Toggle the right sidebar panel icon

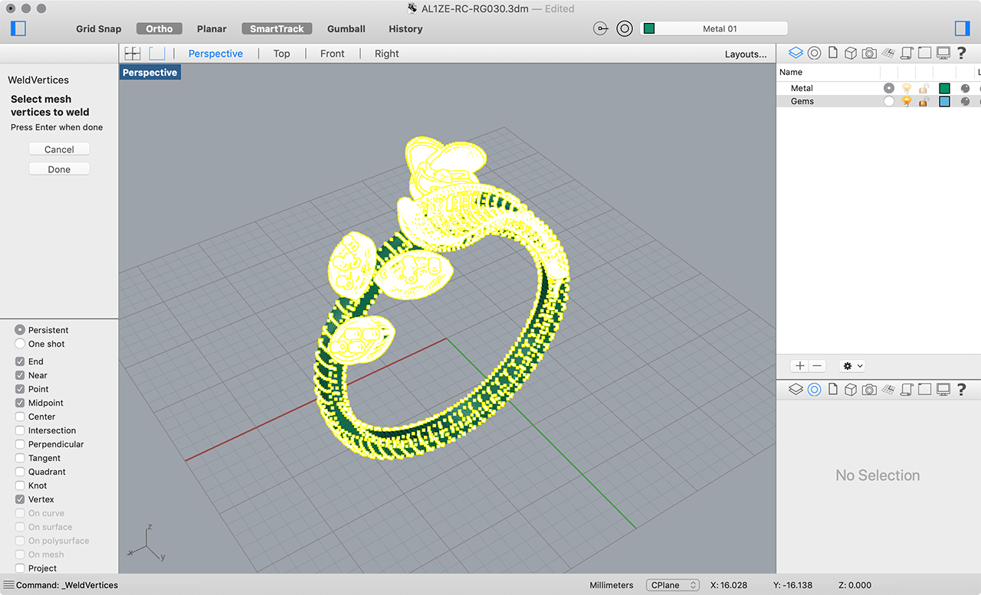point(963,28)
